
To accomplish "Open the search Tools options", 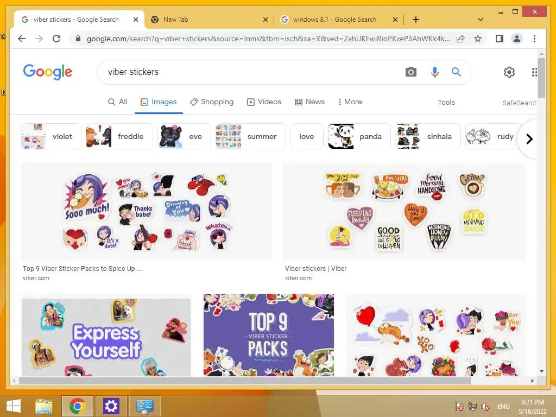I will 446,103.
